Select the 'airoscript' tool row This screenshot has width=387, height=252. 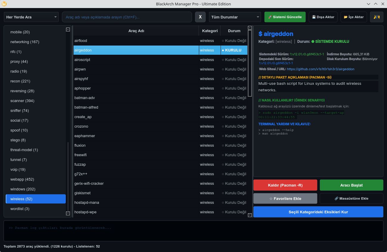[x=160, y=60]
